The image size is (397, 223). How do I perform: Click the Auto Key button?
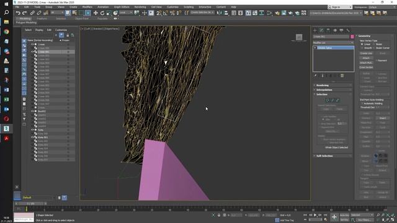click(344, 215)
